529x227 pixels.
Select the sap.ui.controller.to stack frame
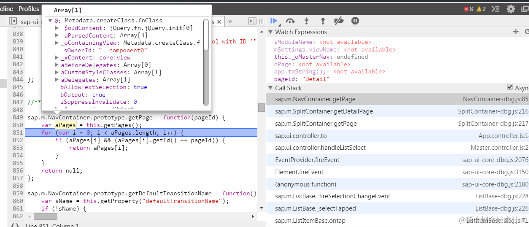397,136
